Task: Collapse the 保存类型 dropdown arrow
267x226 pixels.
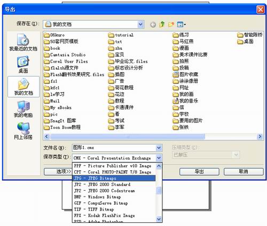Action: 159,158
